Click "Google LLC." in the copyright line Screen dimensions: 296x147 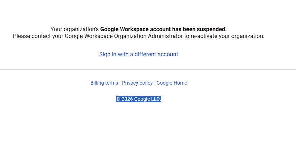click(147, 99)
